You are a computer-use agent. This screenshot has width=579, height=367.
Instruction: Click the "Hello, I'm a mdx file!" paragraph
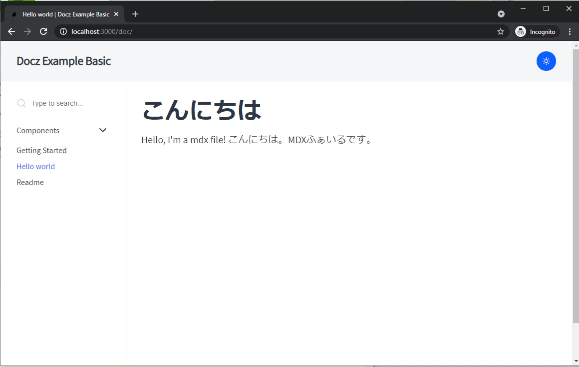[x=258, y=140]
